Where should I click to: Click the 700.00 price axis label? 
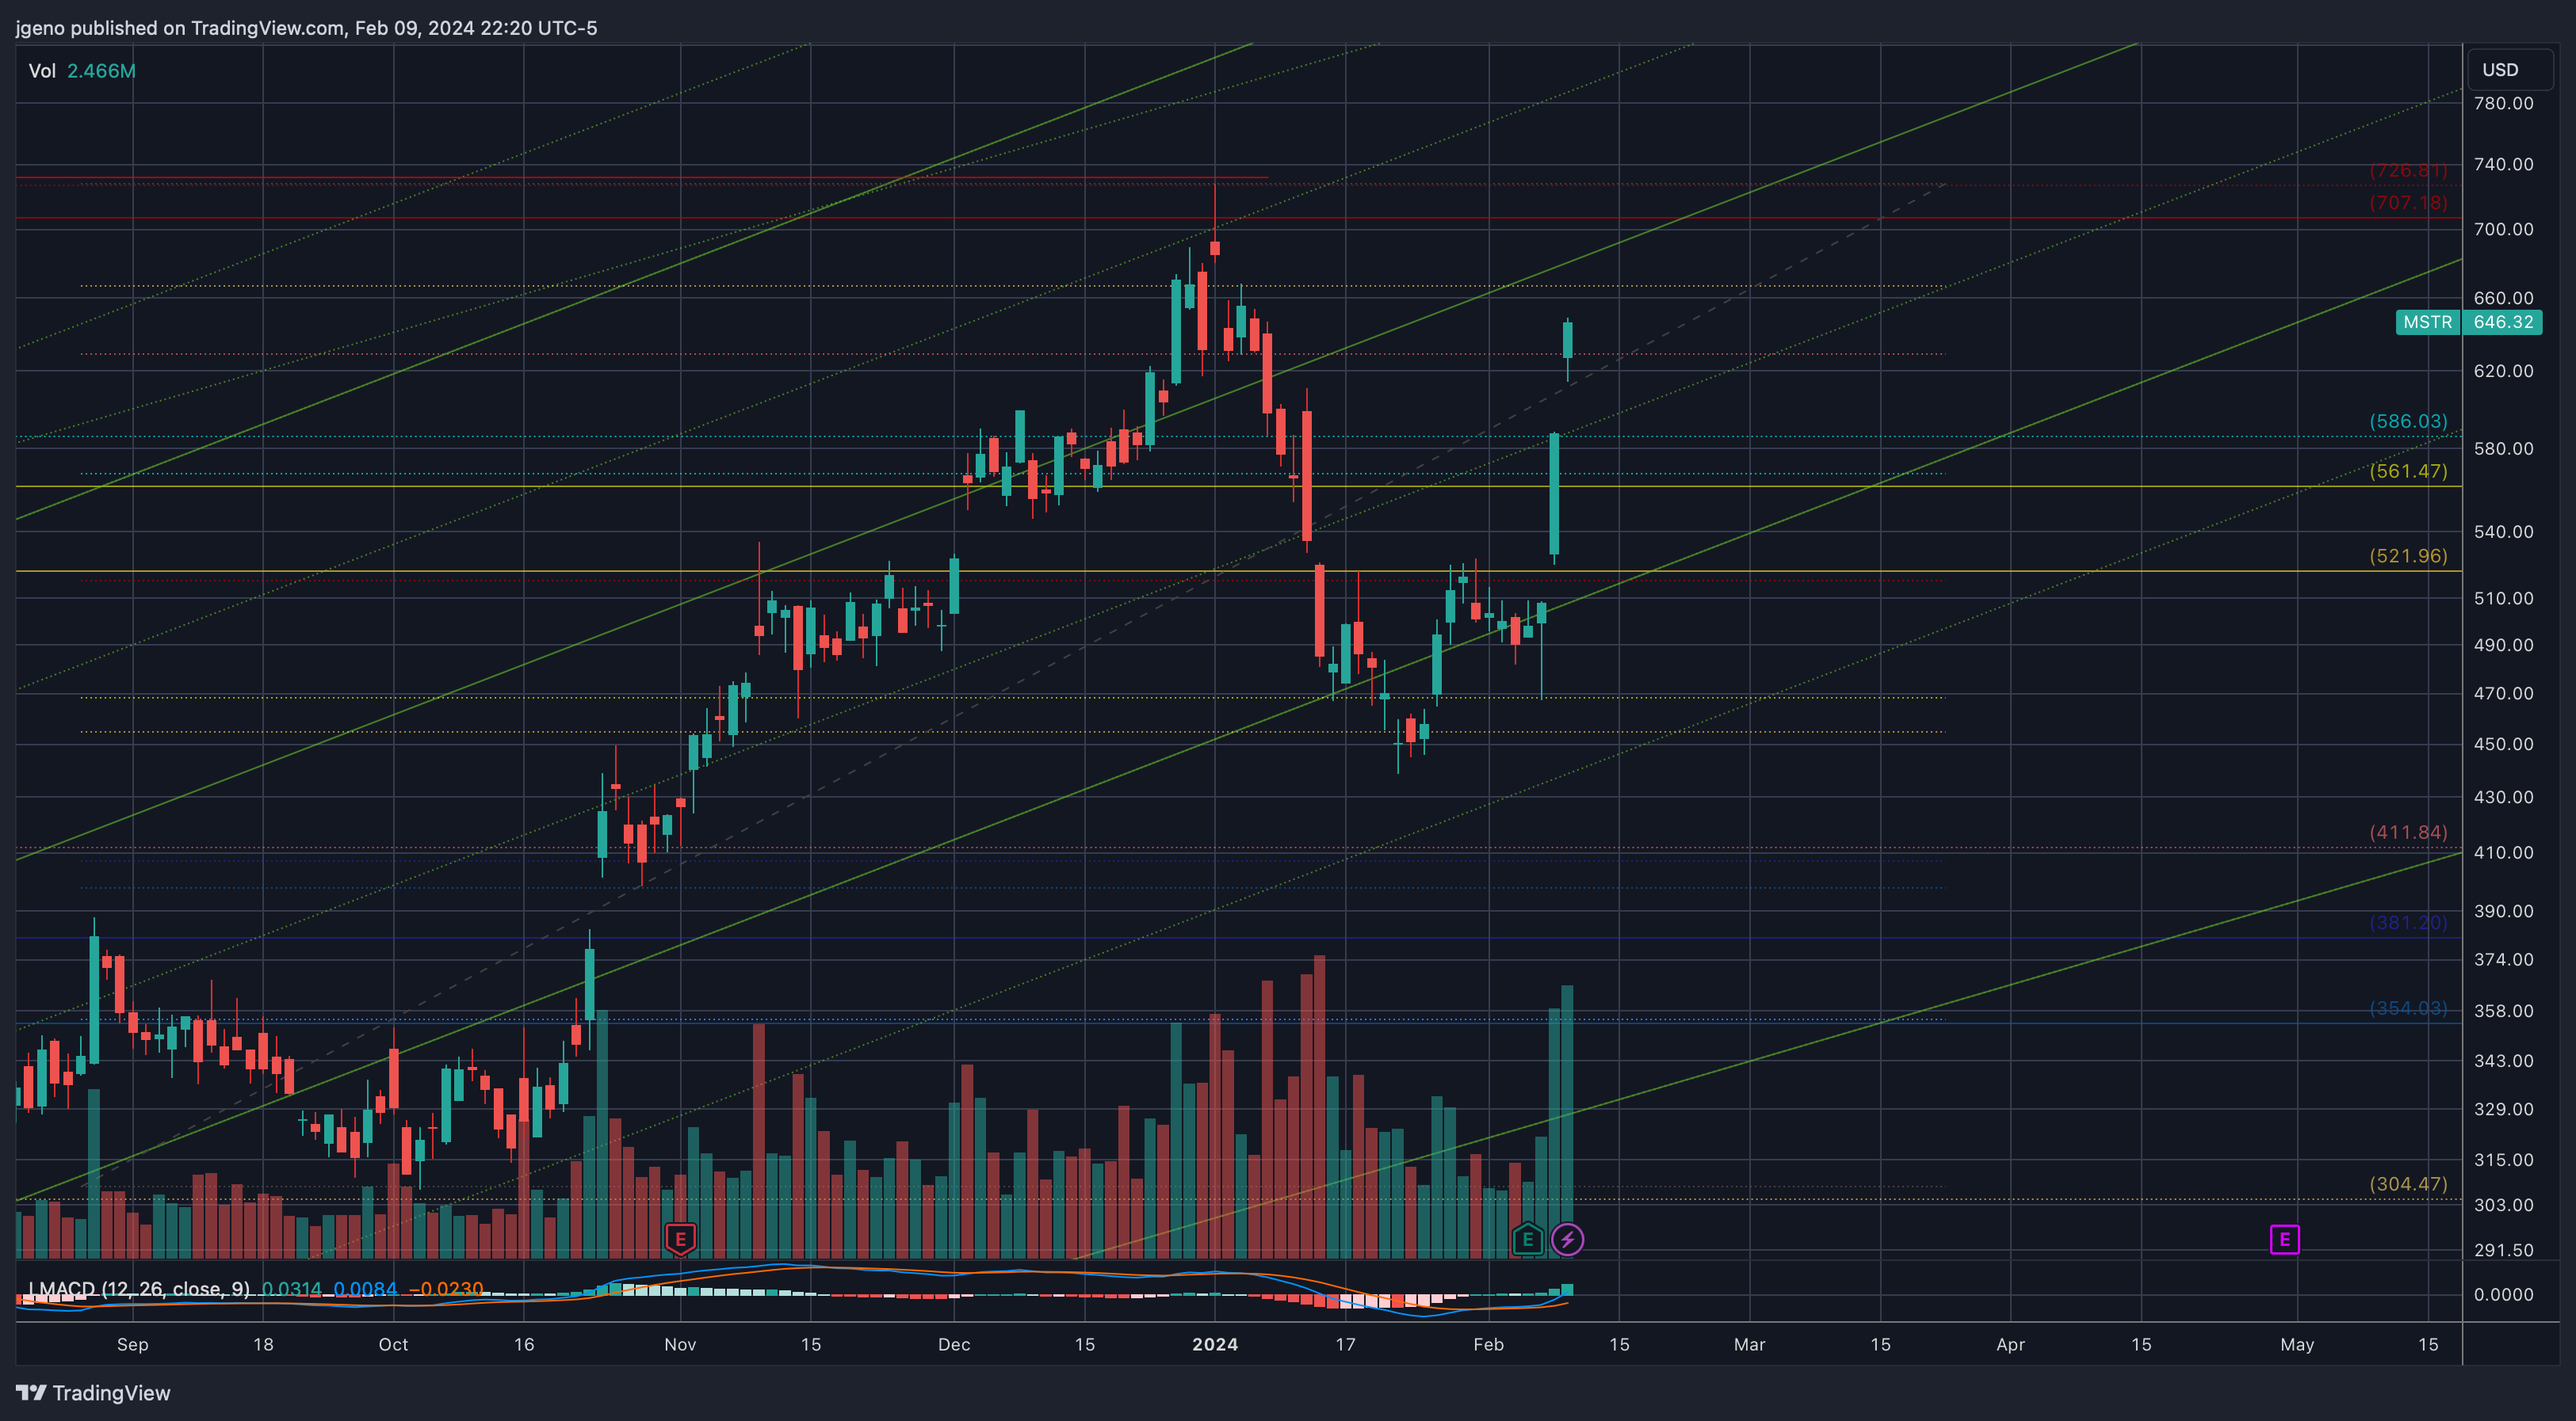(2503, 229)
